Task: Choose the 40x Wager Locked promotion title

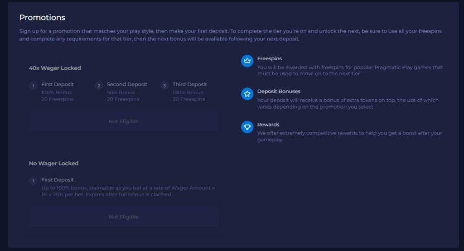Action: (55, 68)
